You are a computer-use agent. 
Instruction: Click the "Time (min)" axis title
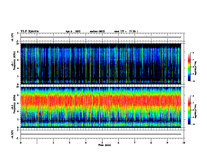click(105, 145)
